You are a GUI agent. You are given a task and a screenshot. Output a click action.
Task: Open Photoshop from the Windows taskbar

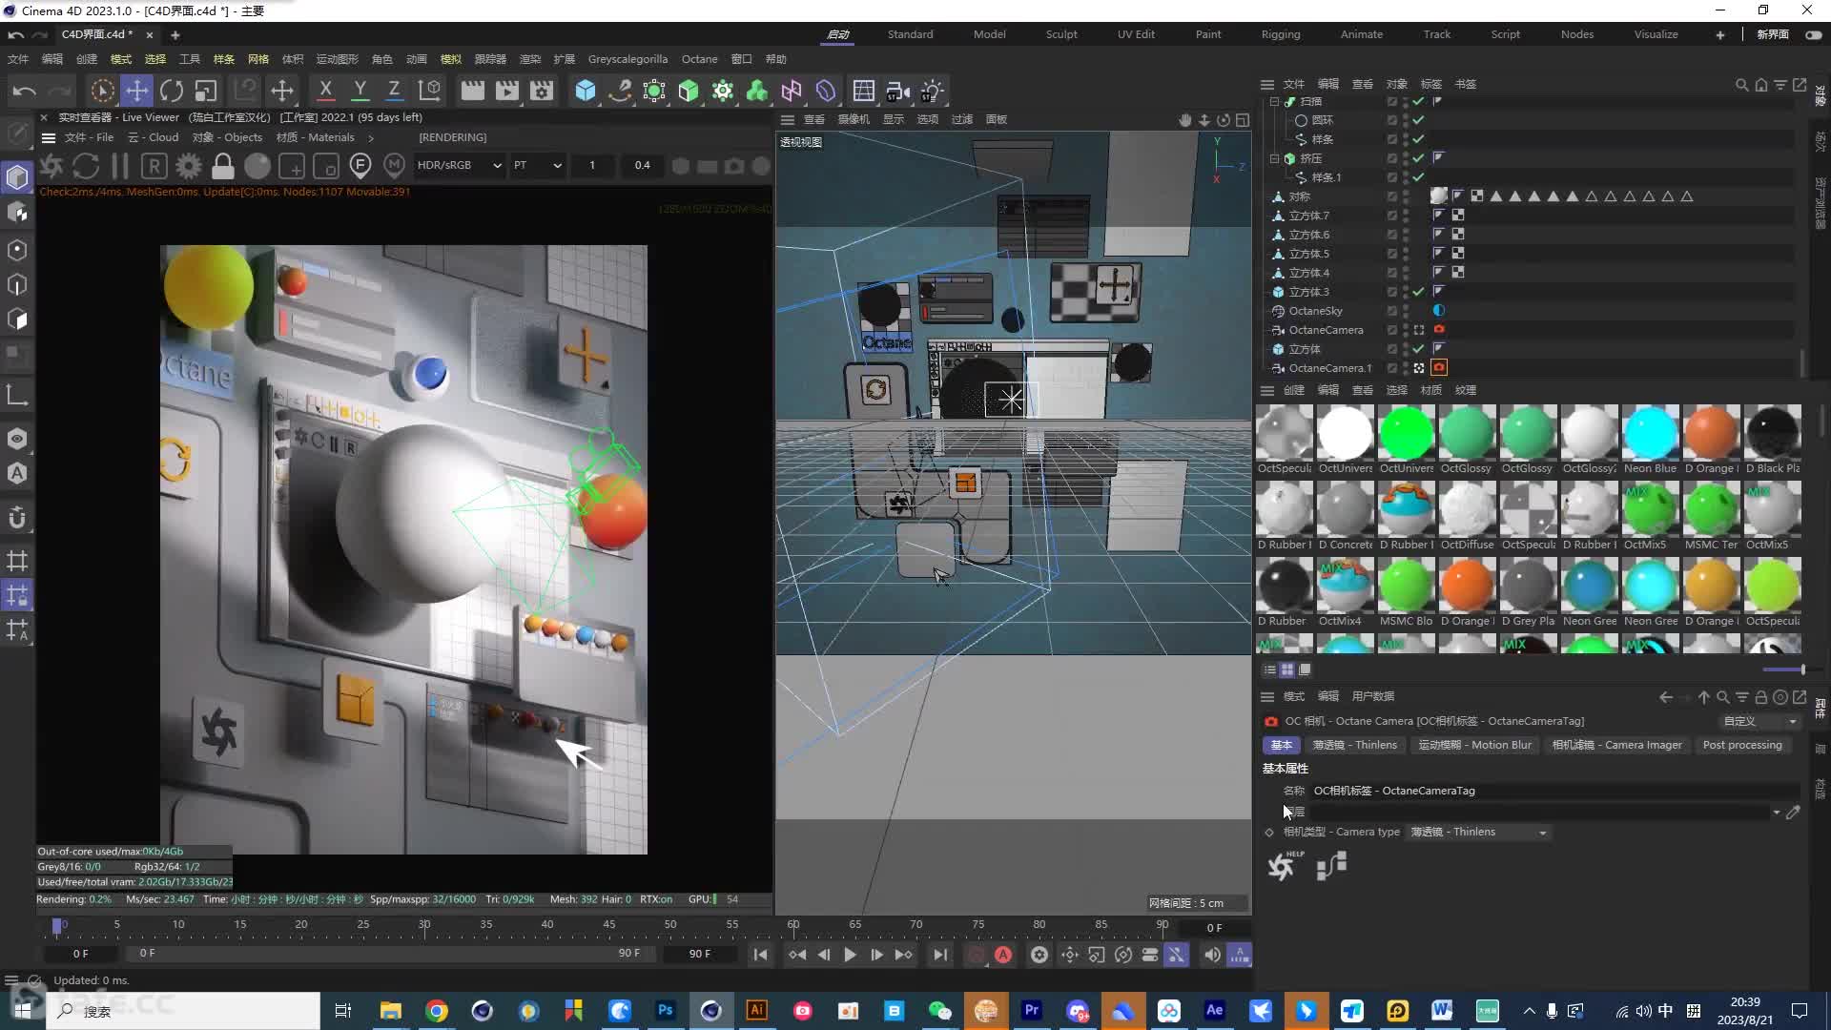[x=666, y=1010]
